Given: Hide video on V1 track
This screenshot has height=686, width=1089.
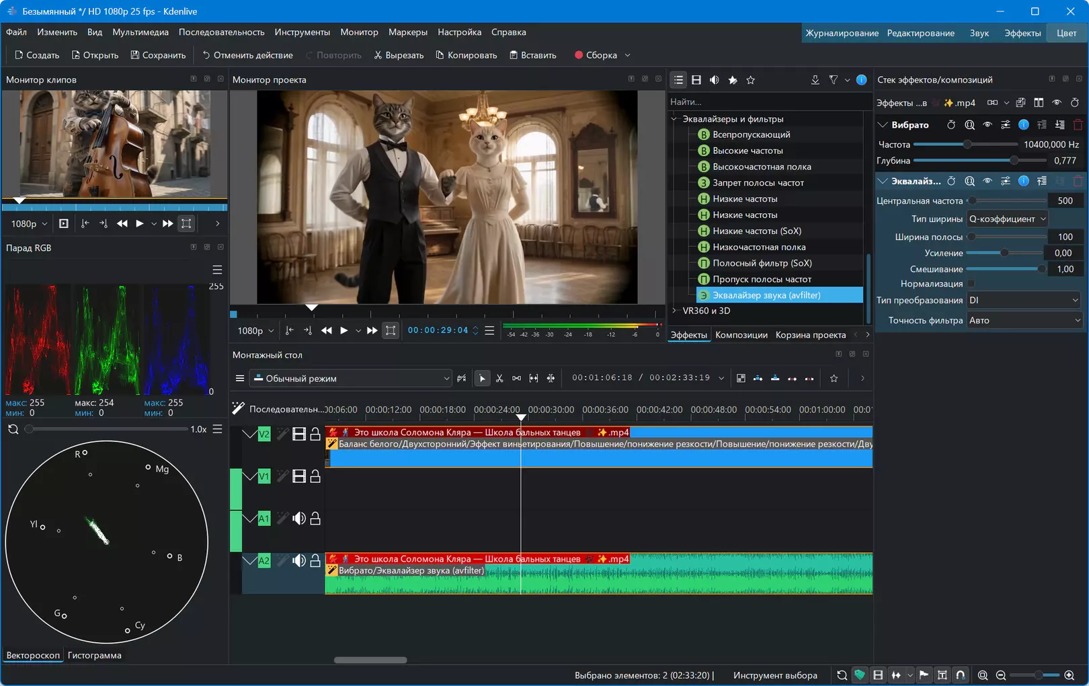Looking at the screenshot, I should 299,477.
